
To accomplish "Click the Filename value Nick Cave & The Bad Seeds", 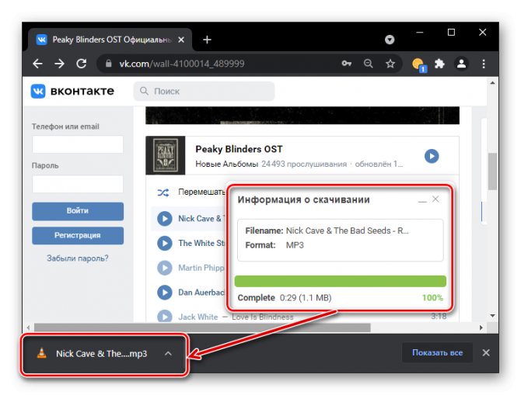I will pos(348,230).
